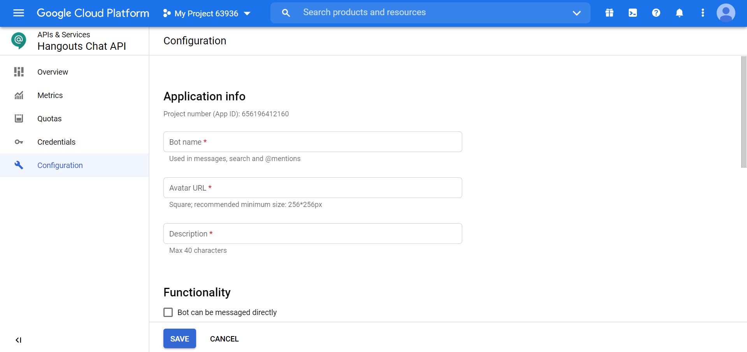This screenshot has width=747, height=352.
Task: Click the project hexagon icon beside My Project
Action: [x=167, y=14]
